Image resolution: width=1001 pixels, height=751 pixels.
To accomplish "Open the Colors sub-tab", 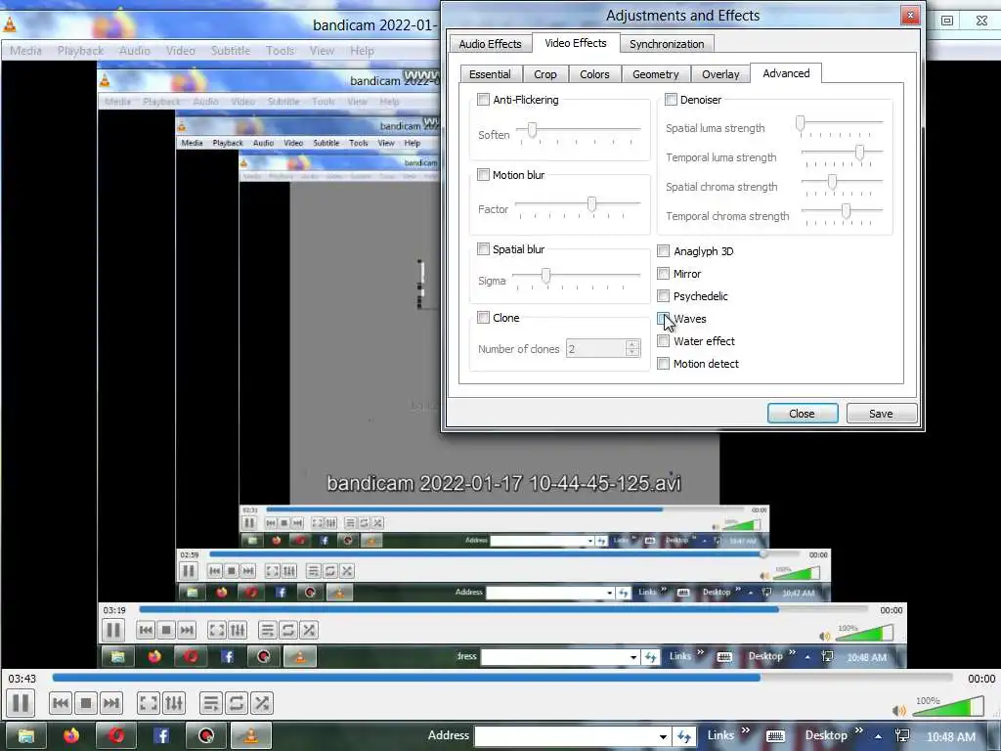I will click(x=594, y=74).
